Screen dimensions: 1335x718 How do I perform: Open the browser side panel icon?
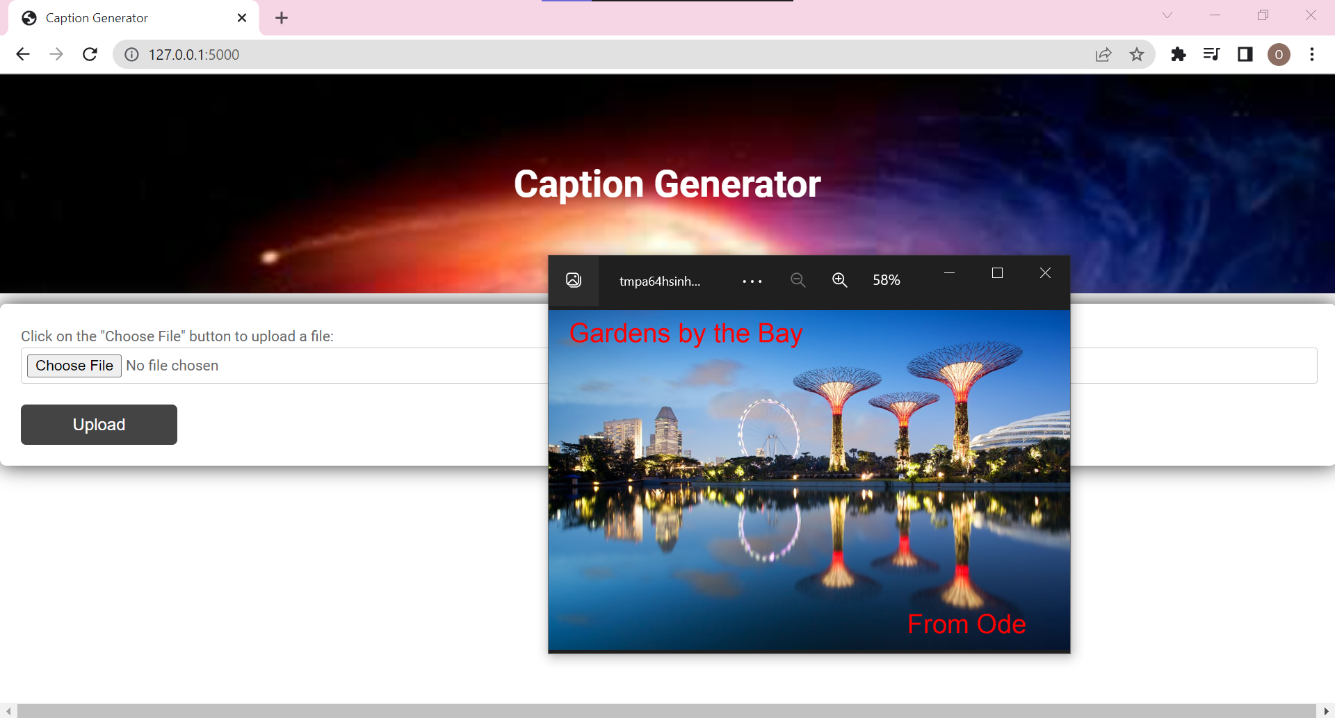[1245, 54]
